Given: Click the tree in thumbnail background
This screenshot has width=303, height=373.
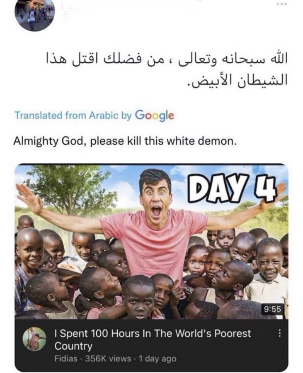Looking at the screenshot, I should (71, 188).
